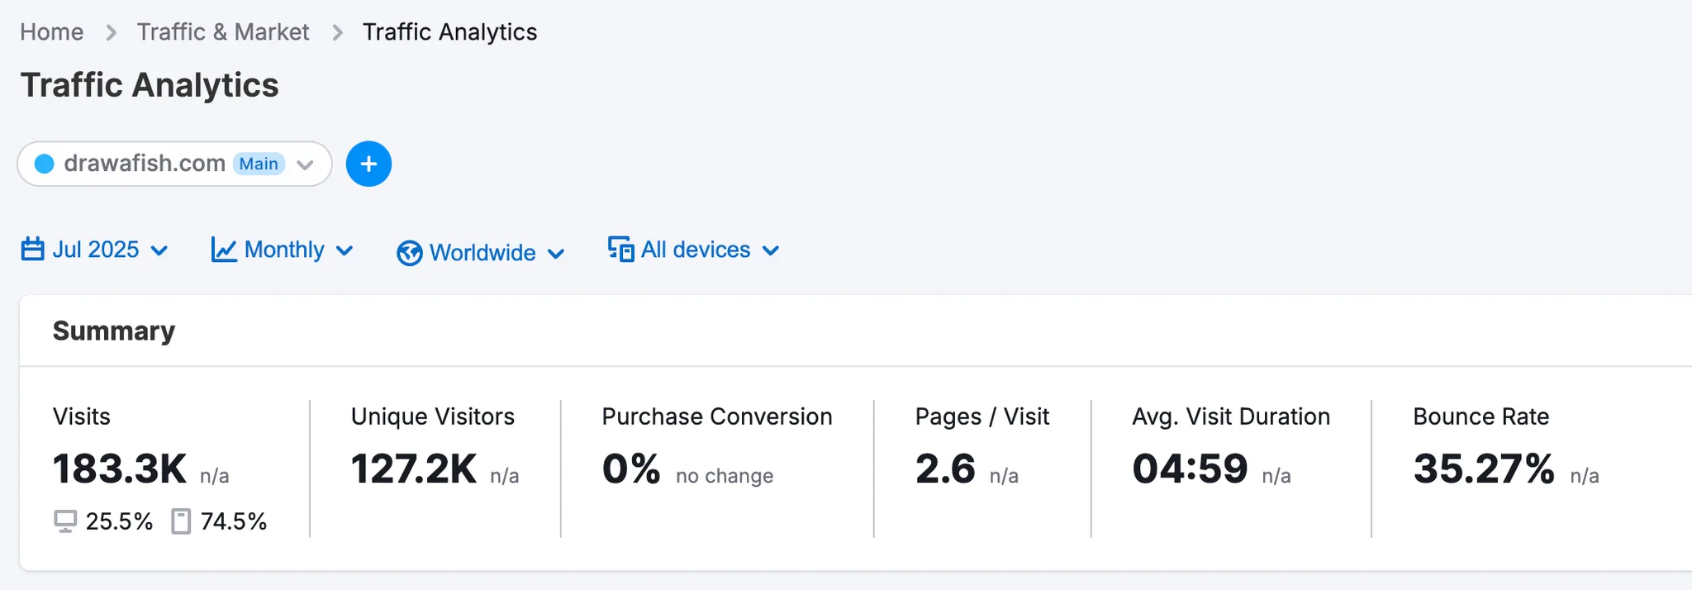
Task: Click the mobile phone icon under Visits
Action: 181,521
